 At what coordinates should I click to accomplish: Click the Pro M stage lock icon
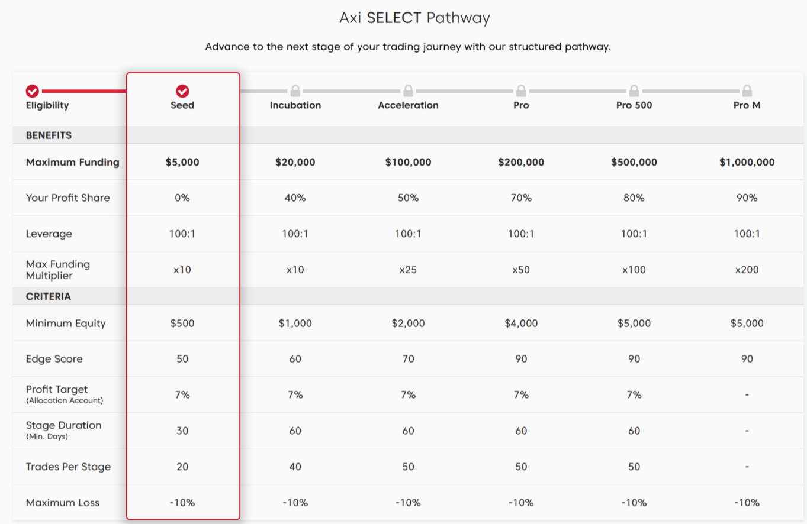click(x=747, y=91)
